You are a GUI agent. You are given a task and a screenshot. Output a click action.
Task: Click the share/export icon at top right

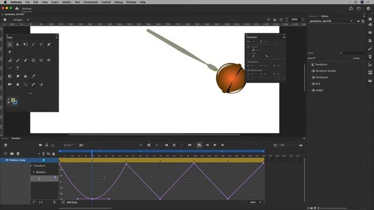351,9
